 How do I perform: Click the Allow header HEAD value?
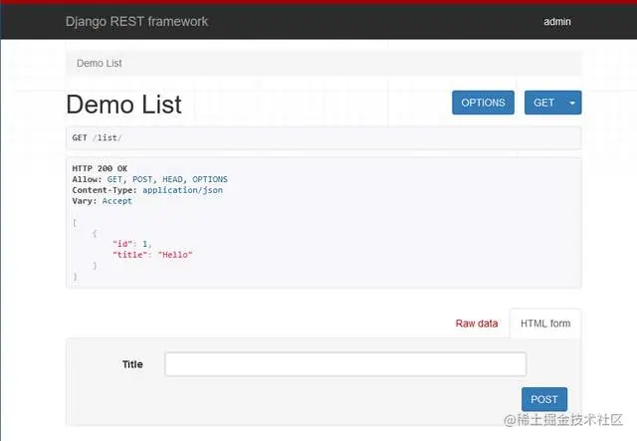[x=172, y=179]
